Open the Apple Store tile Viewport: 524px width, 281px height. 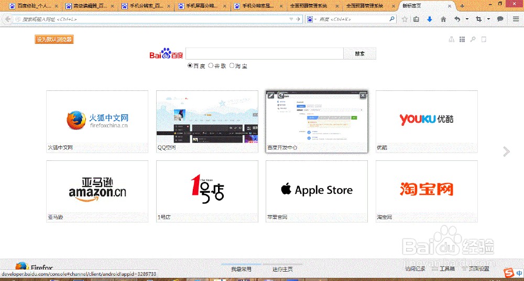pyautogui.click(x=317, y=192)
